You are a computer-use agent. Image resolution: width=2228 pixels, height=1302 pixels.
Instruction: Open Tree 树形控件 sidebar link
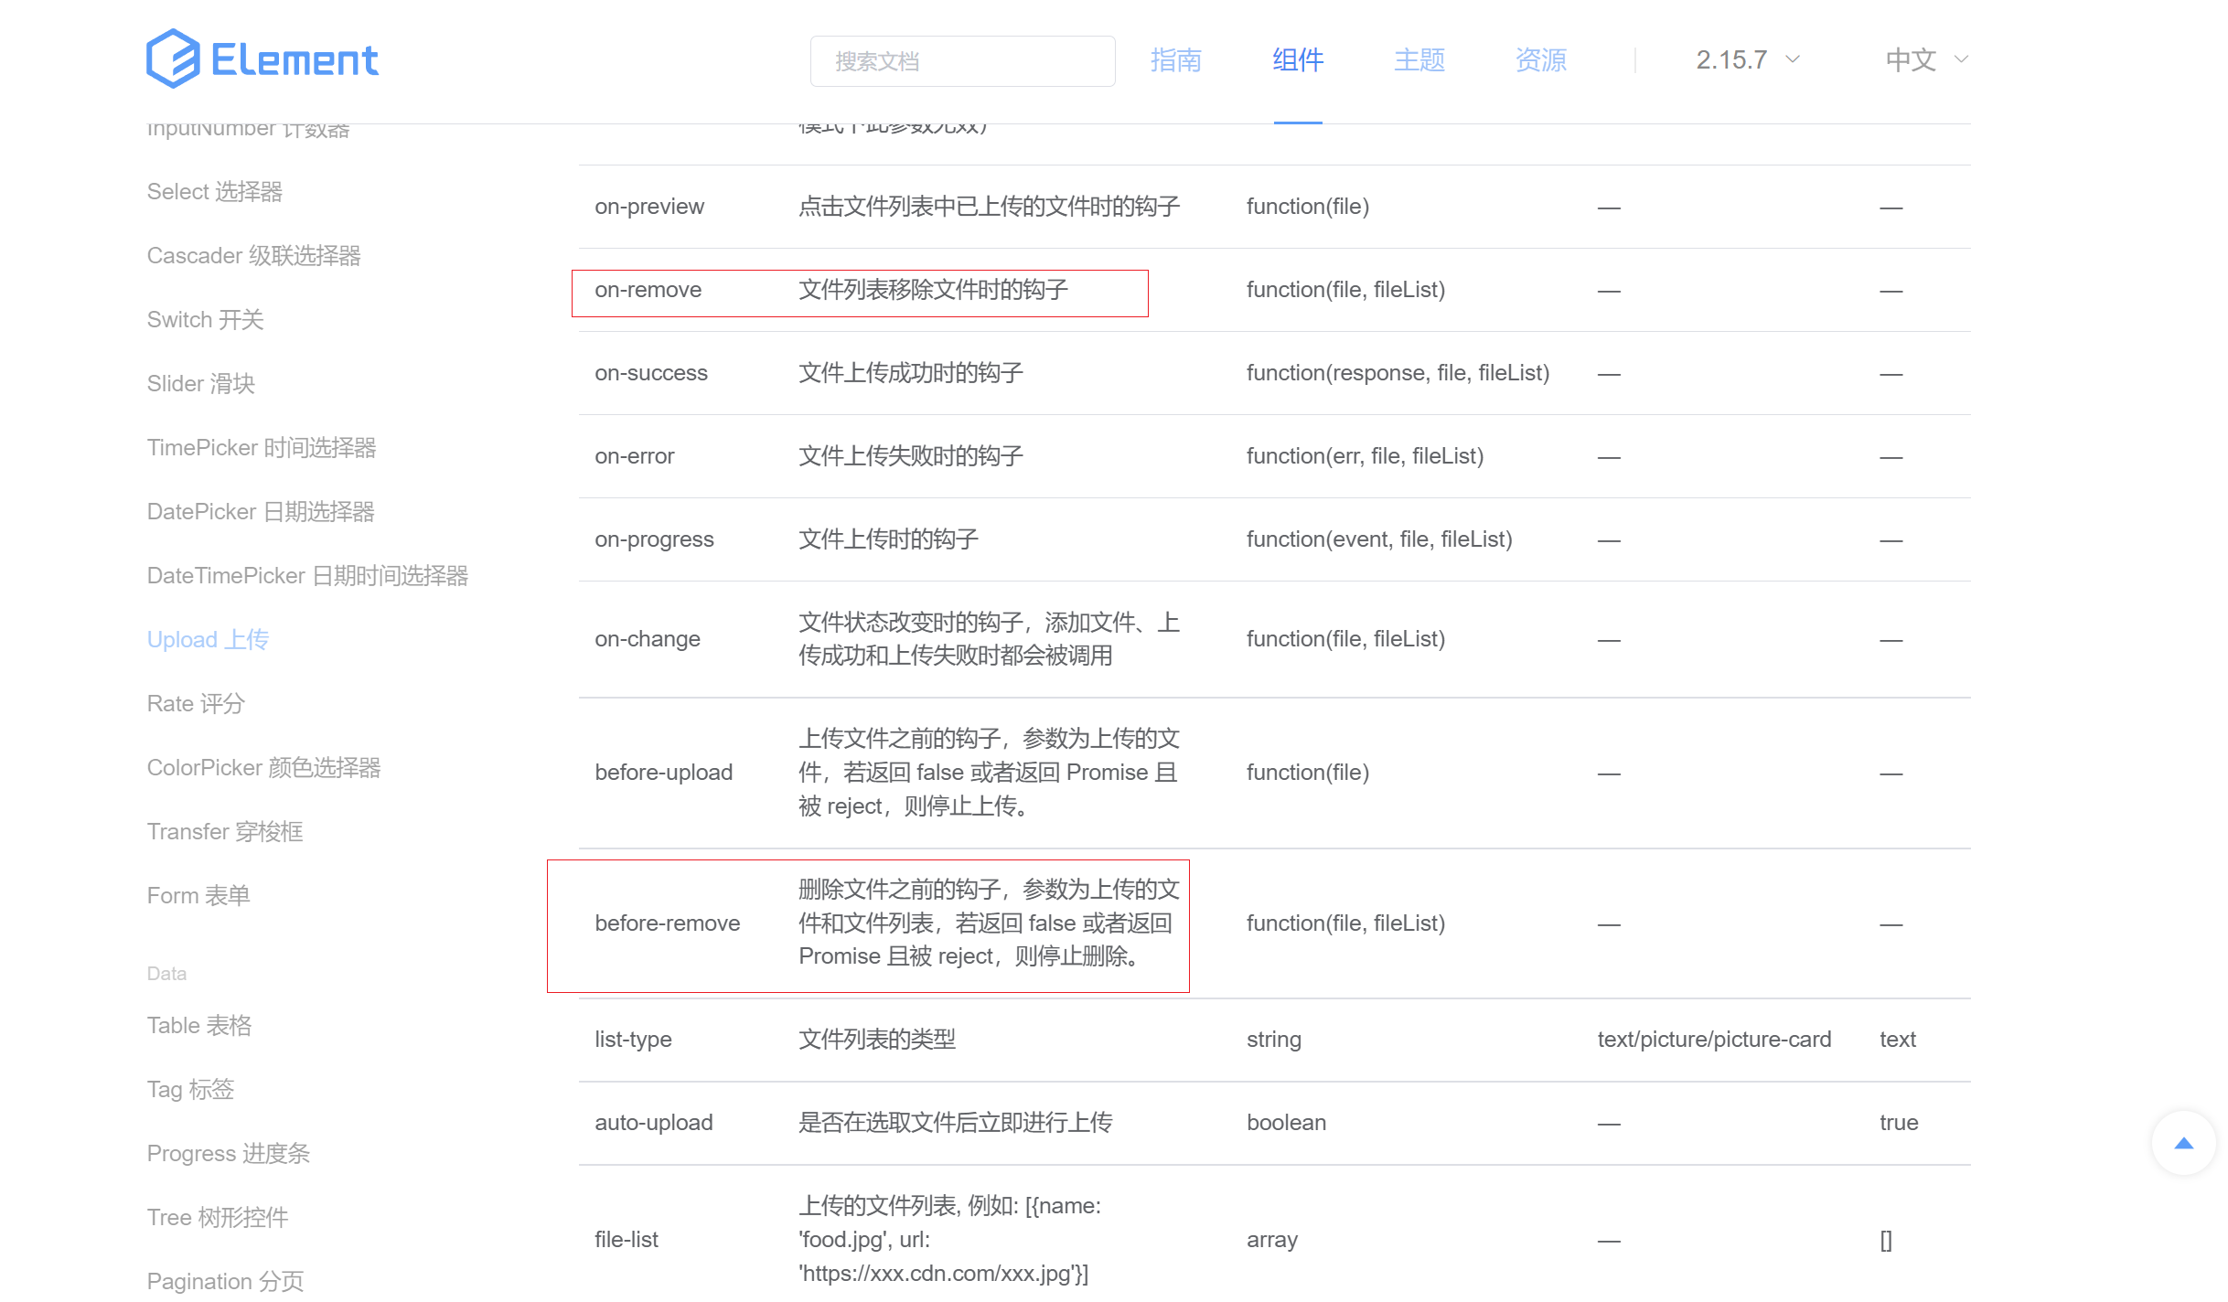(218, 1218)
